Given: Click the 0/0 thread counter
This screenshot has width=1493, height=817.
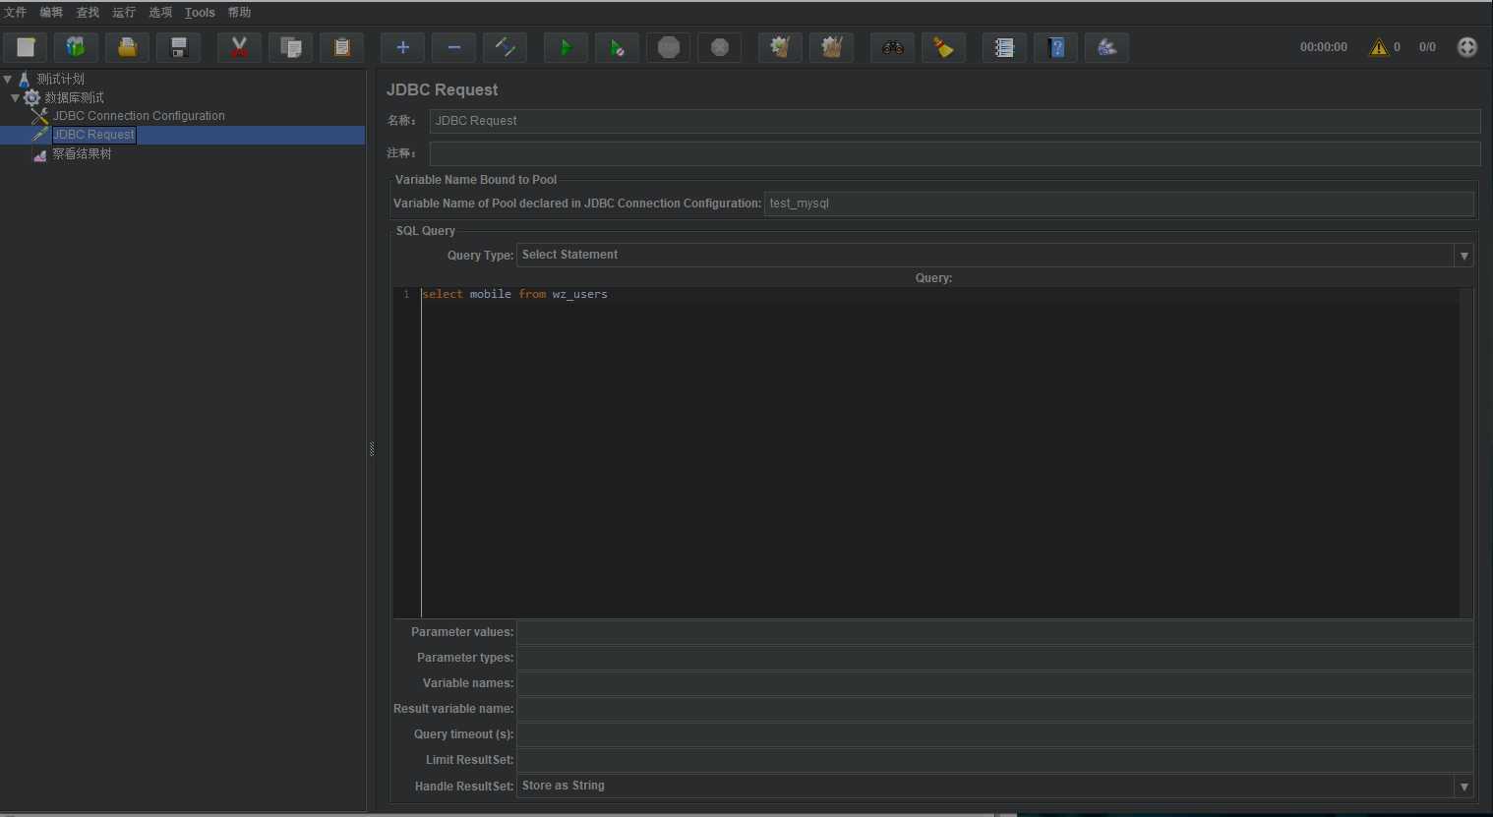Looking at the screenshot, I should click(1427, 47).
